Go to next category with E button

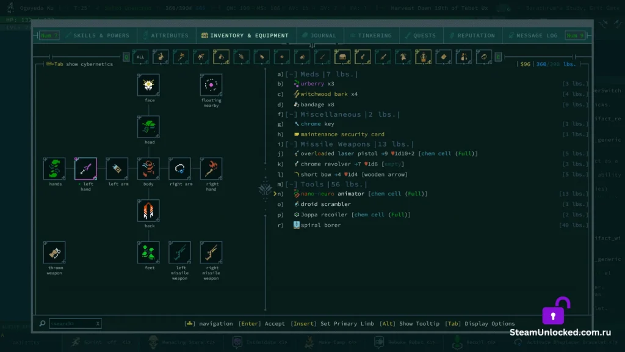(498, 57)
